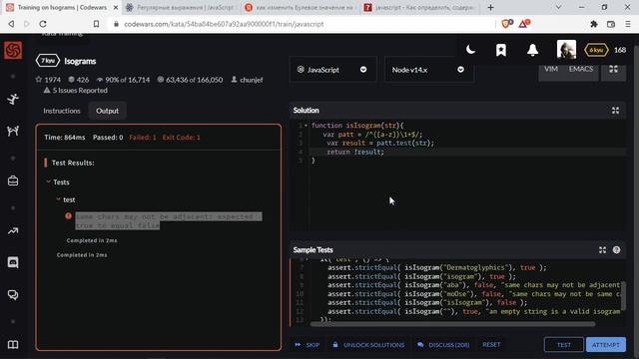This screenshot has width=639, height=359.
Task: Switch to the third browser tab
Action: click(301, 7)
